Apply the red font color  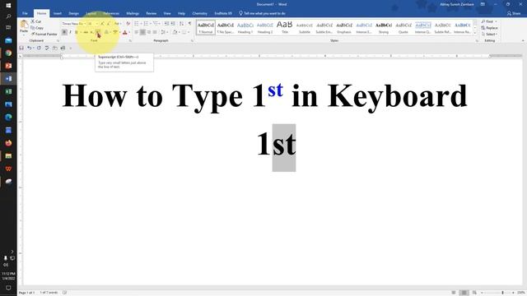pyautogui.click(x=124, y=32)
